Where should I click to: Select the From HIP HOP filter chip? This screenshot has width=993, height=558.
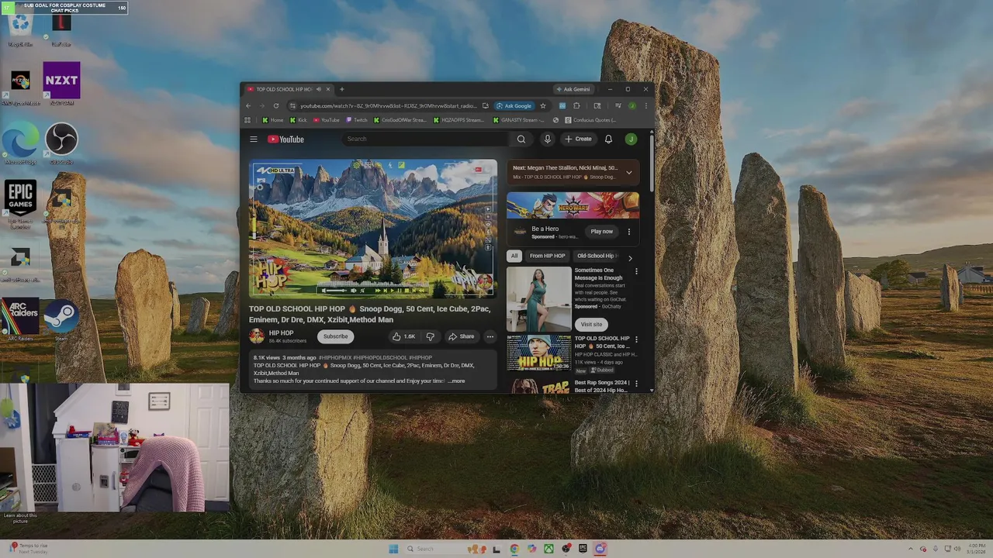click(x=547, y=256)
